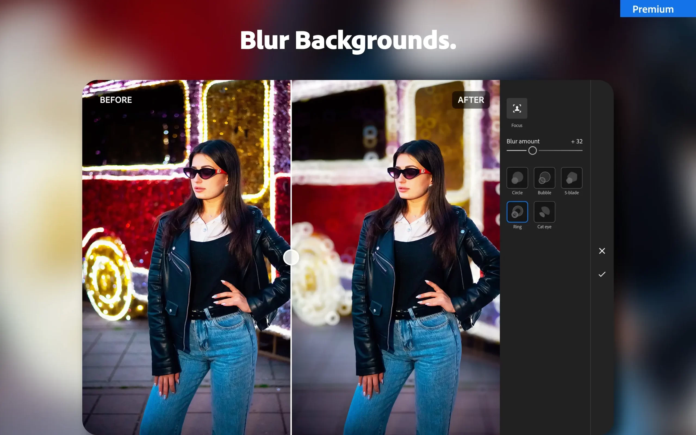Click the slider track to reduce blur
The height and width of the screenshot is (435, 696).
coord(516,150)
